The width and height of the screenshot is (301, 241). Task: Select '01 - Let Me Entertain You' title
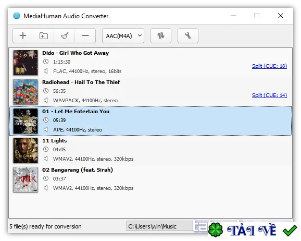76,111
